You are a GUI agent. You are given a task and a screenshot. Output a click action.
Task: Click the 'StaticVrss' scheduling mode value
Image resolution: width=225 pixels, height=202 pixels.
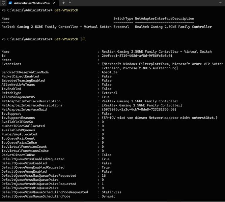(112, 192)
